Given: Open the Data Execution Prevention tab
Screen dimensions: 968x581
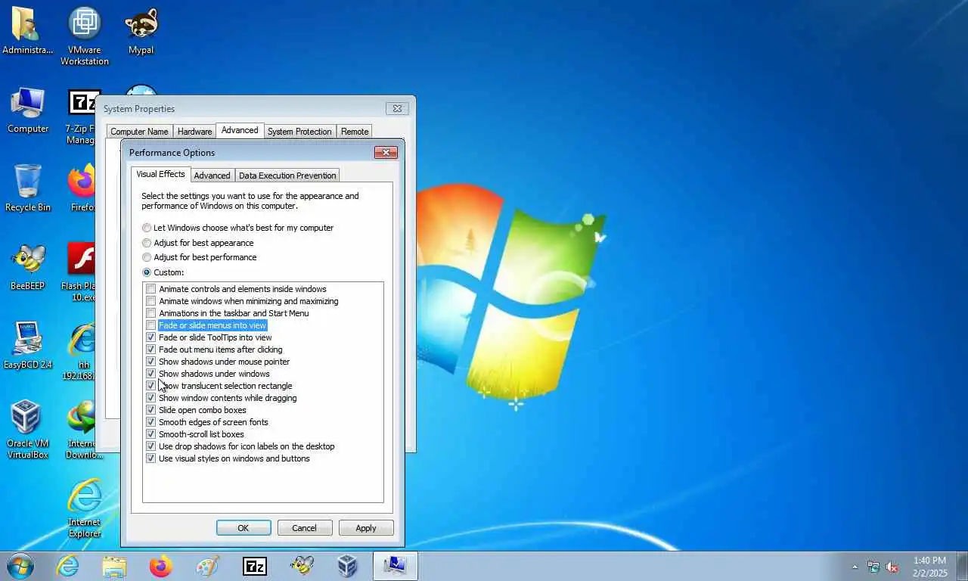Looking at the screenshot, I should click(x=287, y=176).
